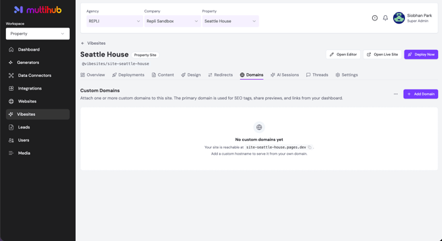The image size is (442, 241).
Task: Open Leads from the sidebar
Action: pos(38,127)
